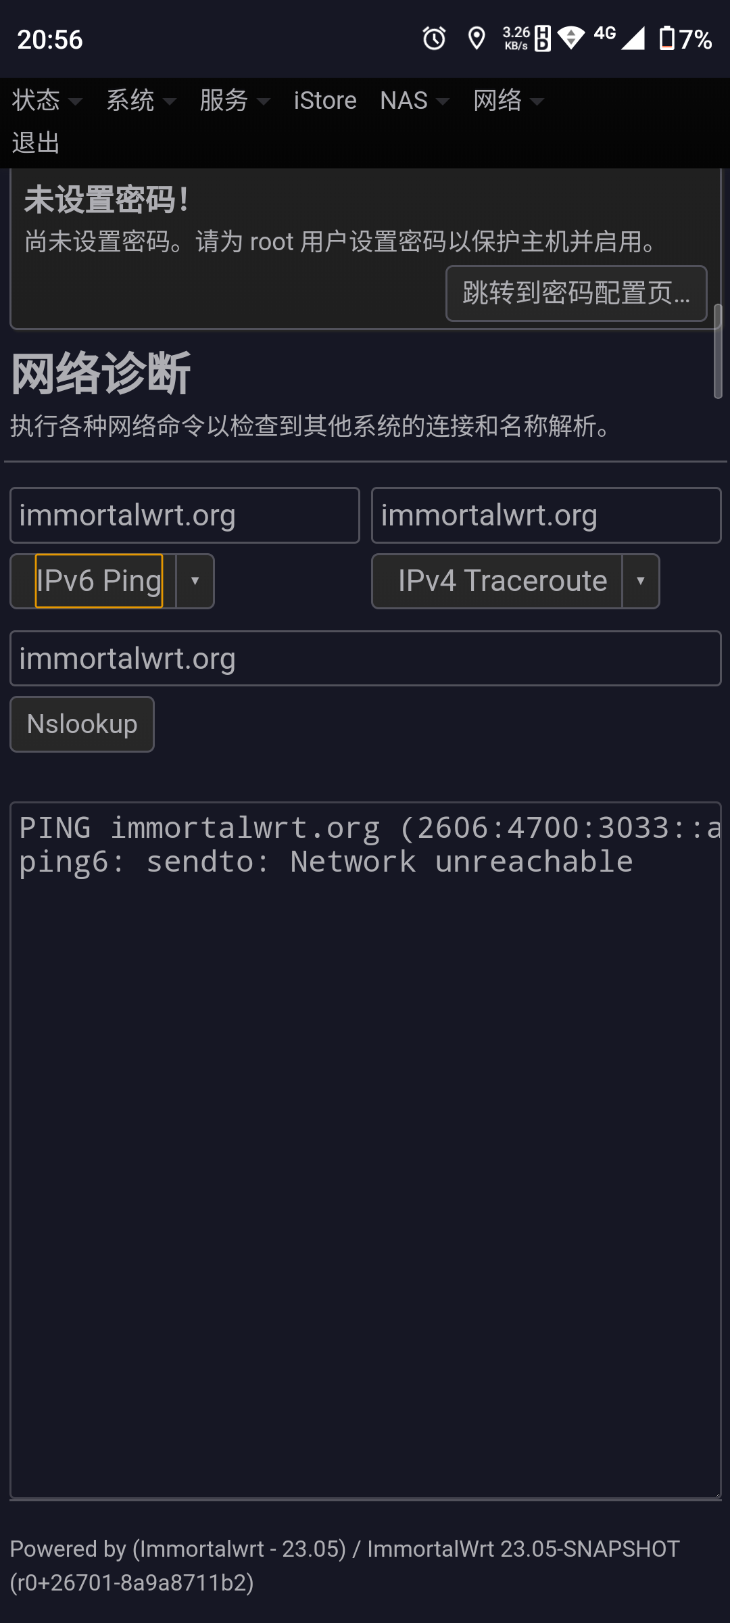Click the ping hostname field showing immortalwrt.org

pyautogui.click(x=184, y=515)
